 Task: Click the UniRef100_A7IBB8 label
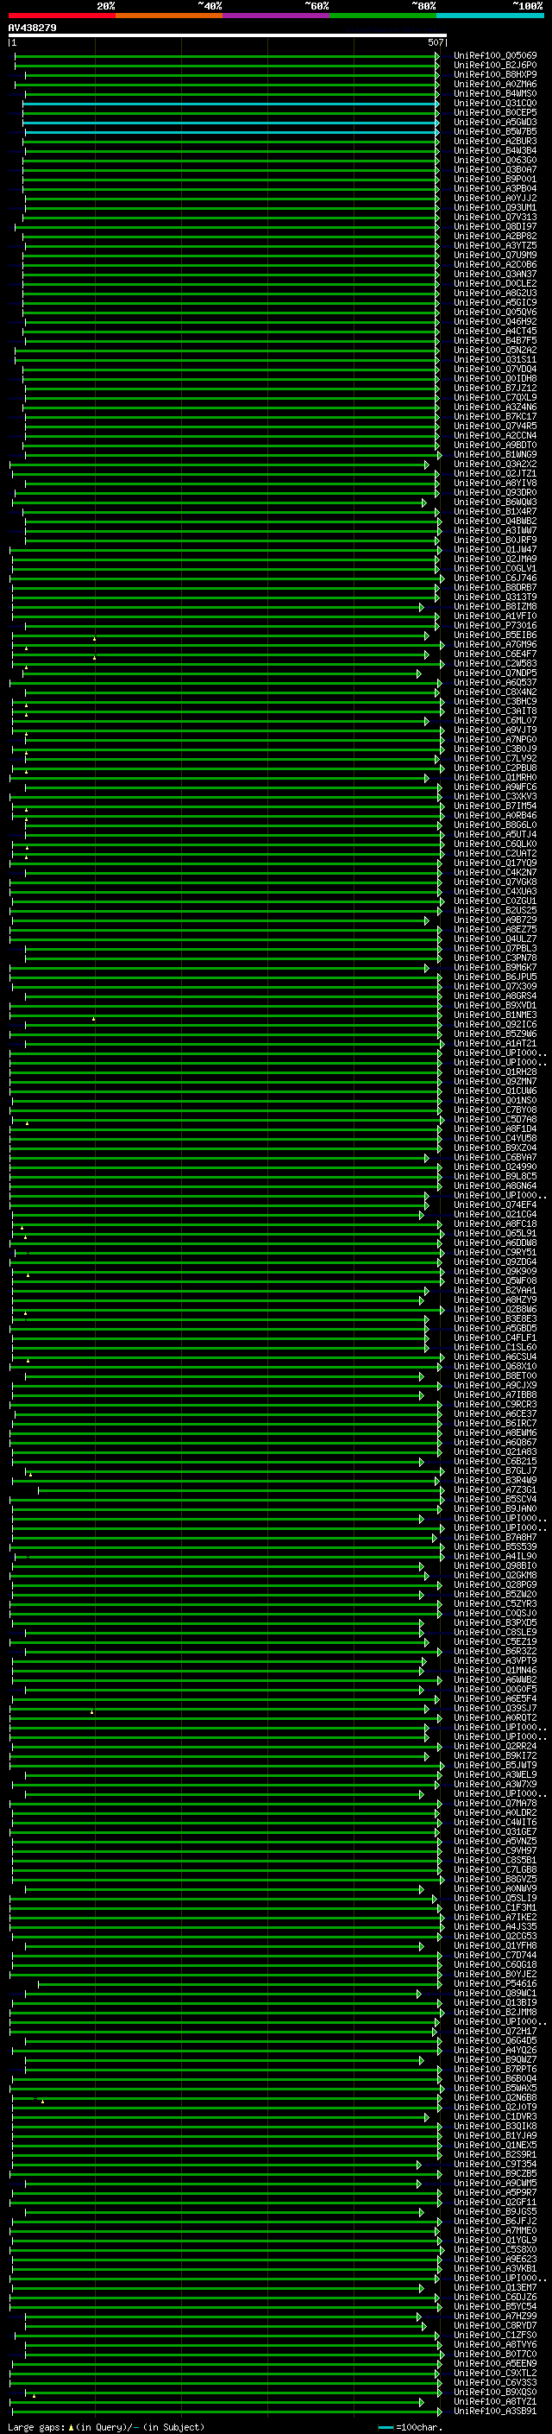tap(494, 1394)
